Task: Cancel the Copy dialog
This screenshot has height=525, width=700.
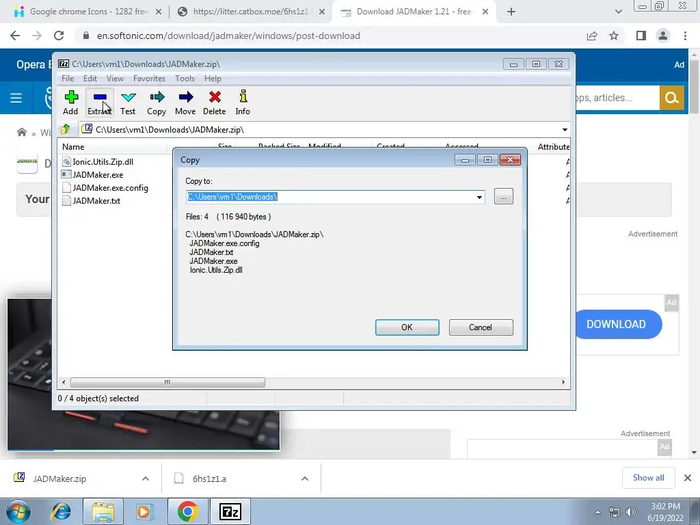Action: coord(481,327)
